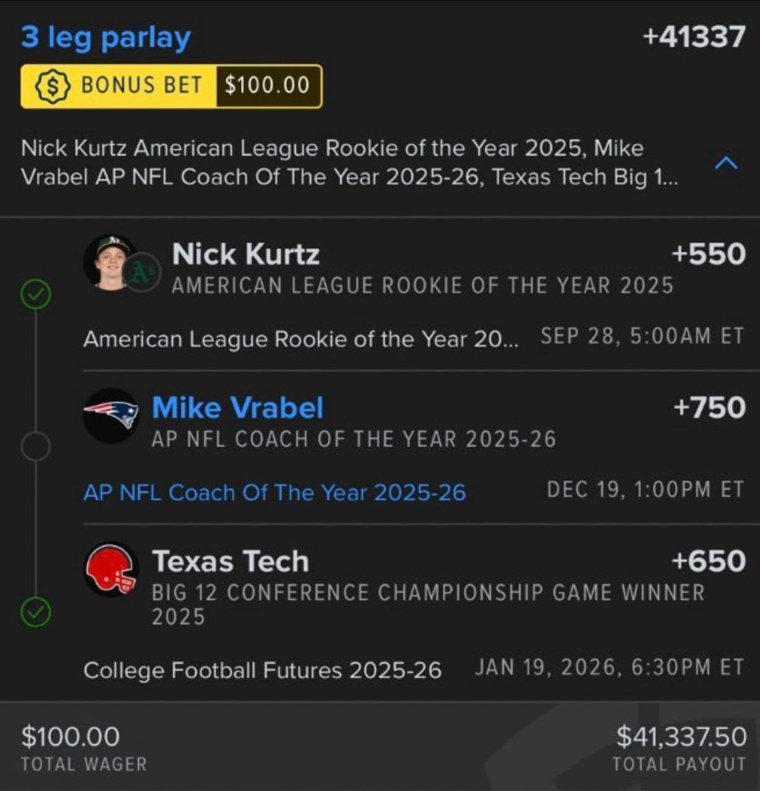This screenshot has width=760, height=791.
Task: Click the 3 leg parlay heading
Action: (x=106, y=37)
